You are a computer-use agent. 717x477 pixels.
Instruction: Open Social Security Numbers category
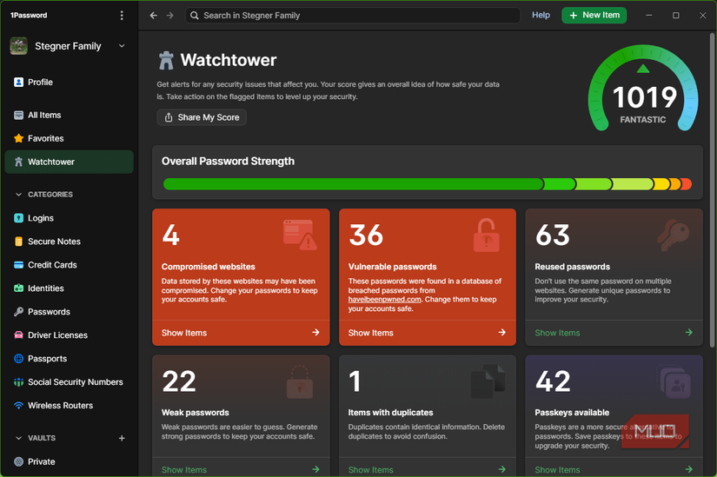[x=75, y=382]
